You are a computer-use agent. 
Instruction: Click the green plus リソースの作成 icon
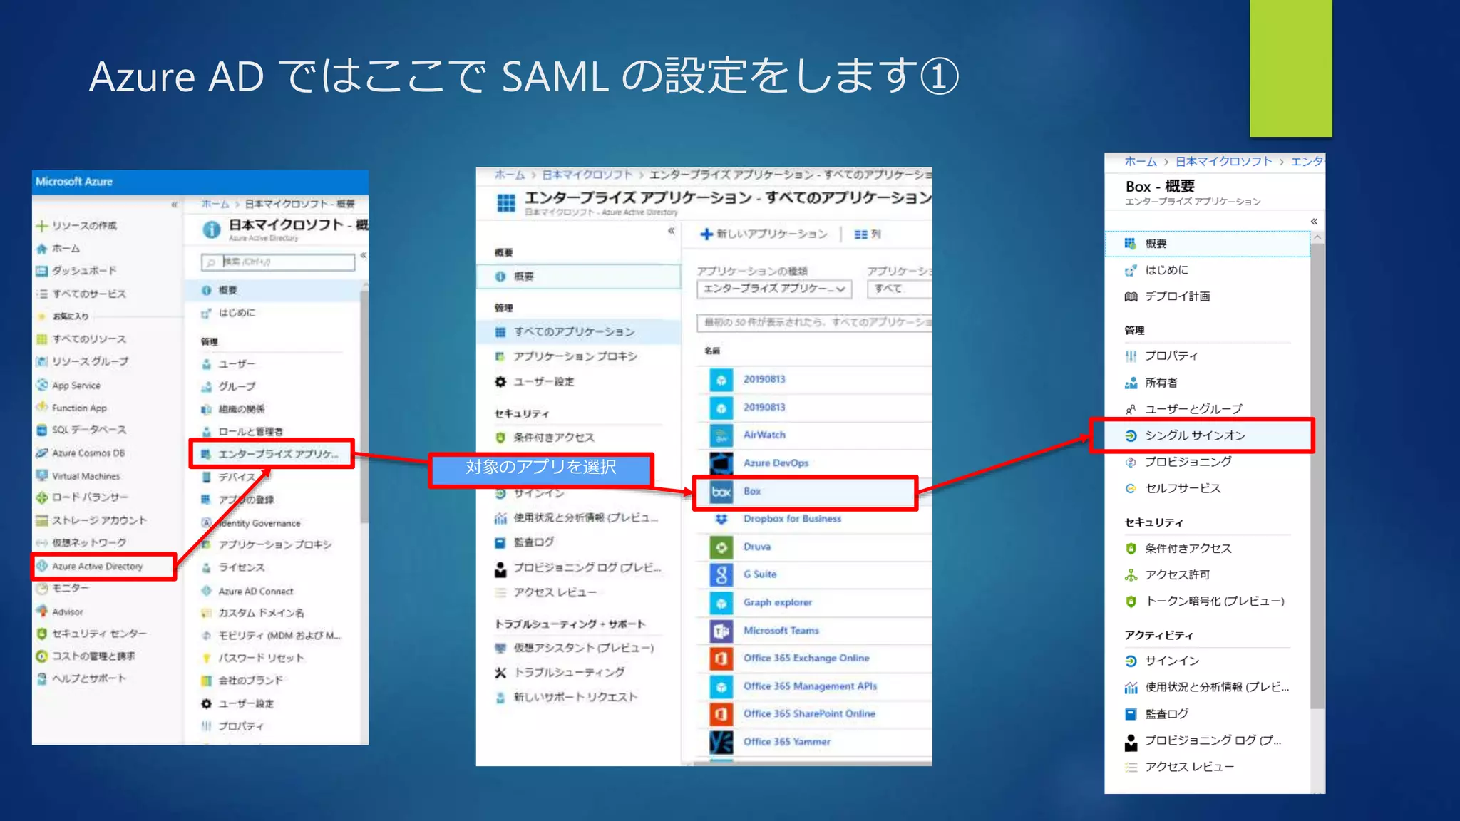click(41, 226)
